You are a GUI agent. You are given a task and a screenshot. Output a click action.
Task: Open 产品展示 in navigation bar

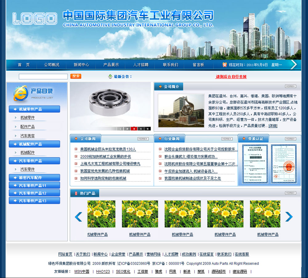[111, 65]
